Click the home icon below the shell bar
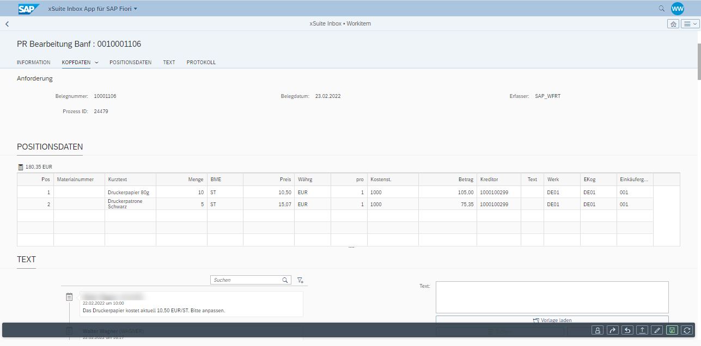 click(673, 23)
